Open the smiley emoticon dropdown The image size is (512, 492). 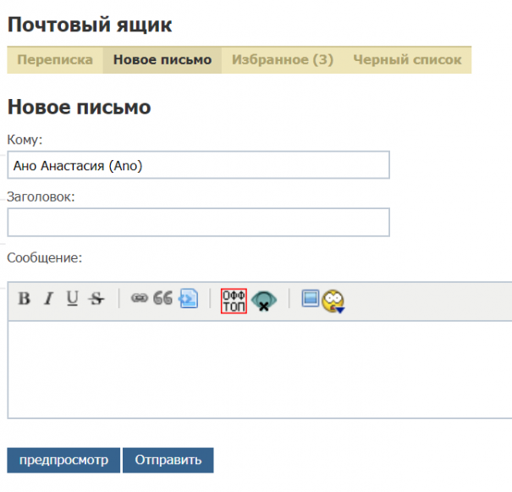pyautogui.click(x=333, y=301)
